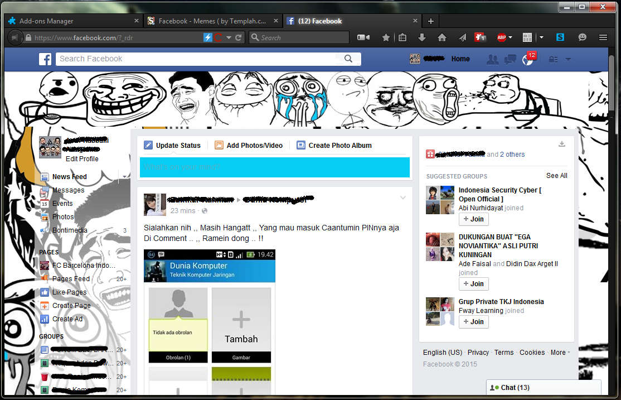Open the Firefox hamburger menu
The width and height of the screenshot is (621, 400).
pos(603,37)
